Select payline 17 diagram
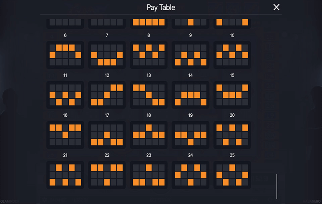The width and height of the screenshot is (322, 204). coord(107,135)
